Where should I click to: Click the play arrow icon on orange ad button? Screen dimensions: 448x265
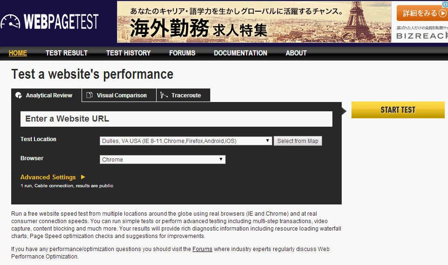click(x=442, y=13)
